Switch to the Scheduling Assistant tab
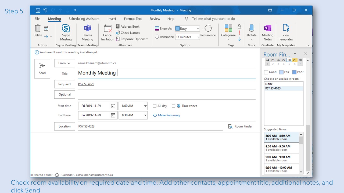Viewport: 344px width, 193px height. click(x=84, y=19)
